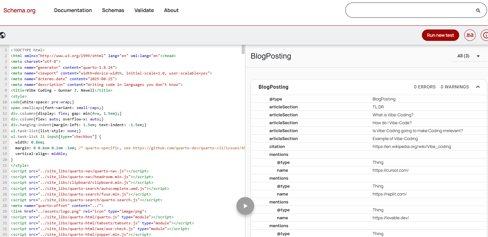Open the language selector icon
The image size is (488, 237).
(470, 35)
